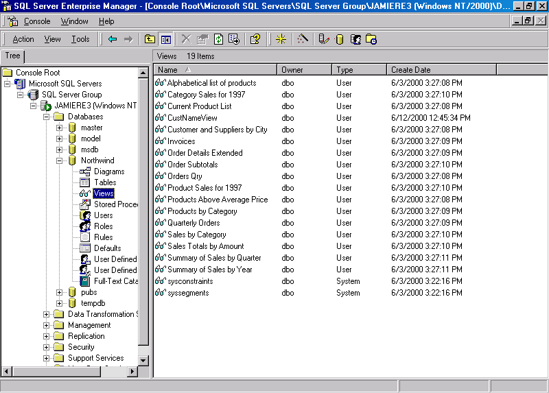Image resolution: width=549 pixels, height=393 pixels.
Task: Open the Console menu
Action: (x=37, y=21)
